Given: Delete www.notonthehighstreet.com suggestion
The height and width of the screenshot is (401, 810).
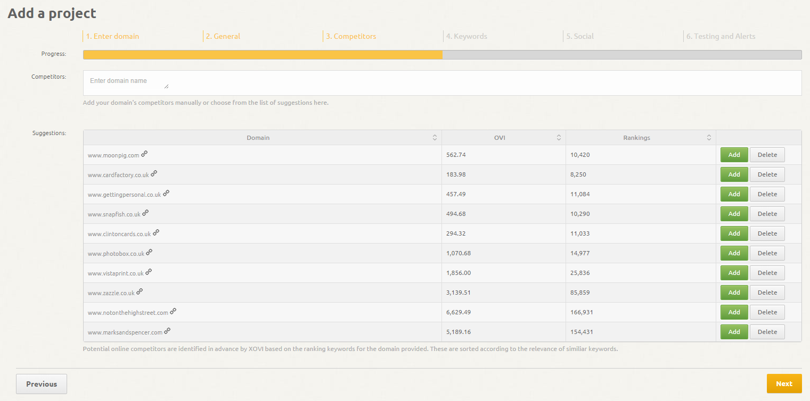Looking at the screenshot, I should (x=767, y=312).
